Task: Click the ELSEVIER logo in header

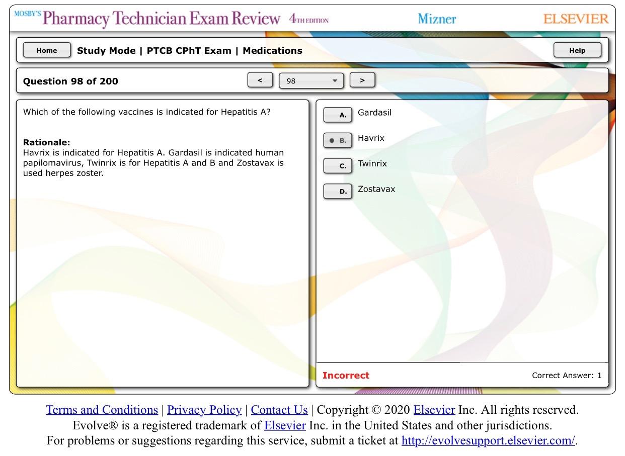Action: point(576,19)
